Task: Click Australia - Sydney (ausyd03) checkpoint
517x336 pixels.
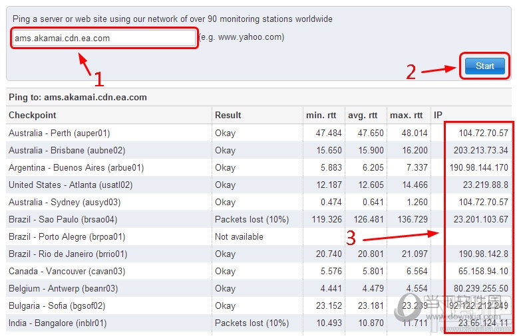Action: (65, 202)
